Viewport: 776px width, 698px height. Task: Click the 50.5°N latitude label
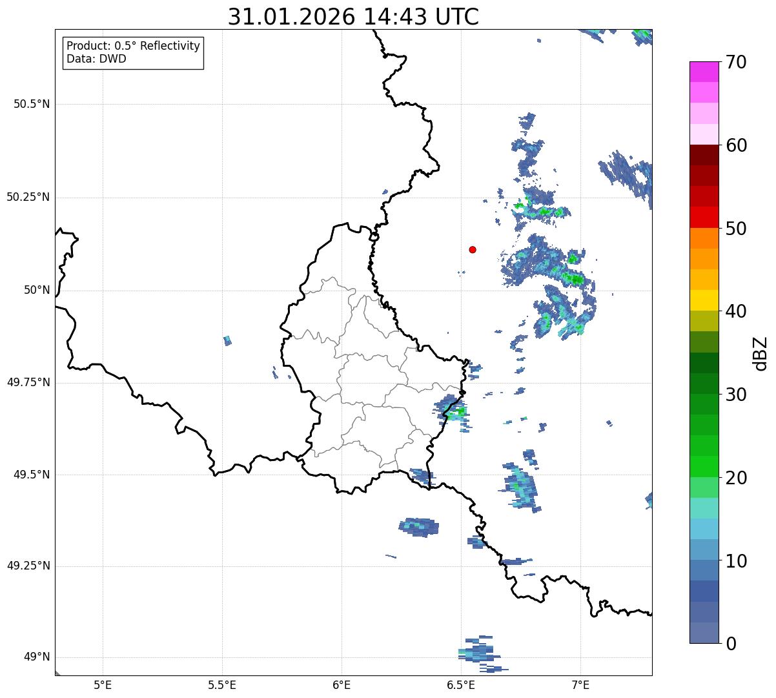pyautogui.click(x=32, y=104)
